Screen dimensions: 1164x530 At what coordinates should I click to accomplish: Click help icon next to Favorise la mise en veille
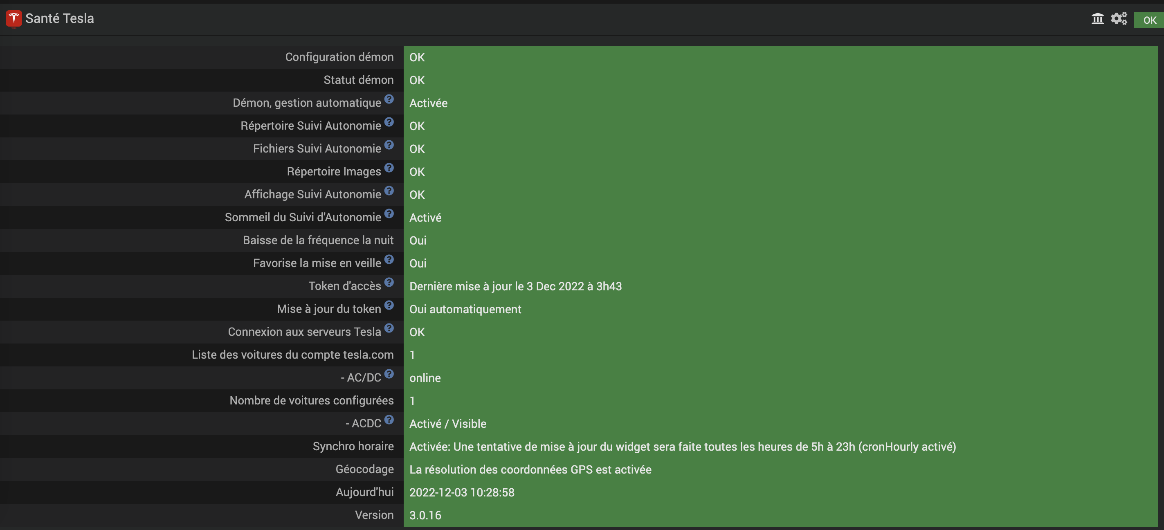coord(389,259)
